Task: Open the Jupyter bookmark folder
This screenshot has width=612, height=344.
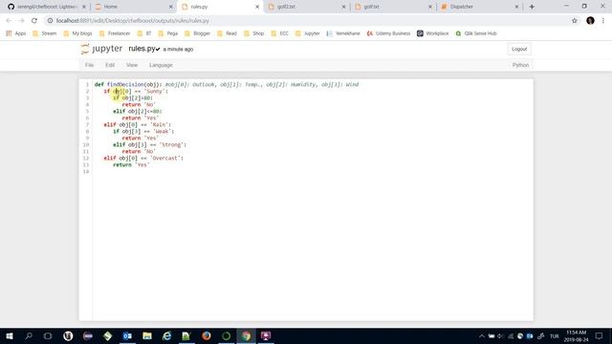Action: (x=308, y=33)
